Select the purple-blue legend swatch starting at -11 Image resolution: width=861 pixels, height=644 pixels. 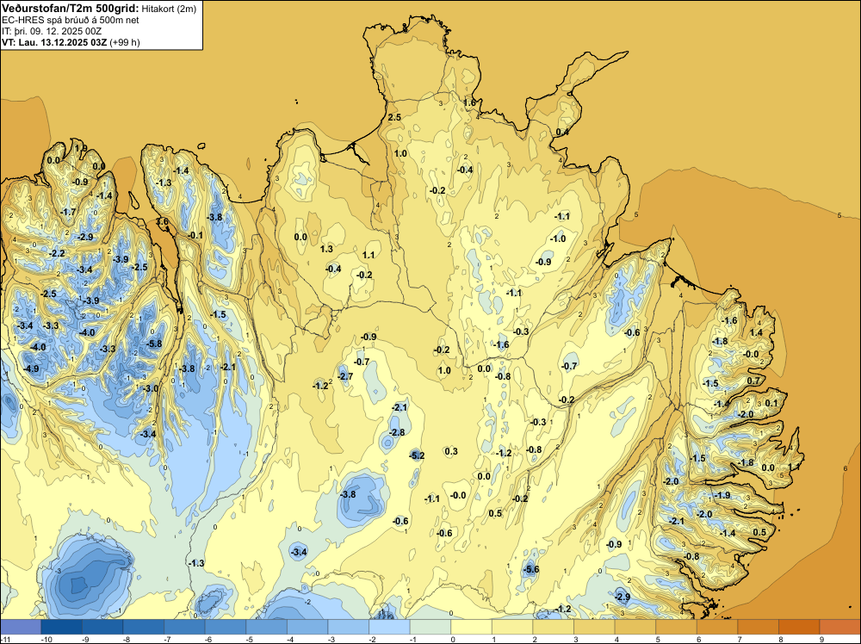[x=21, y=627]
